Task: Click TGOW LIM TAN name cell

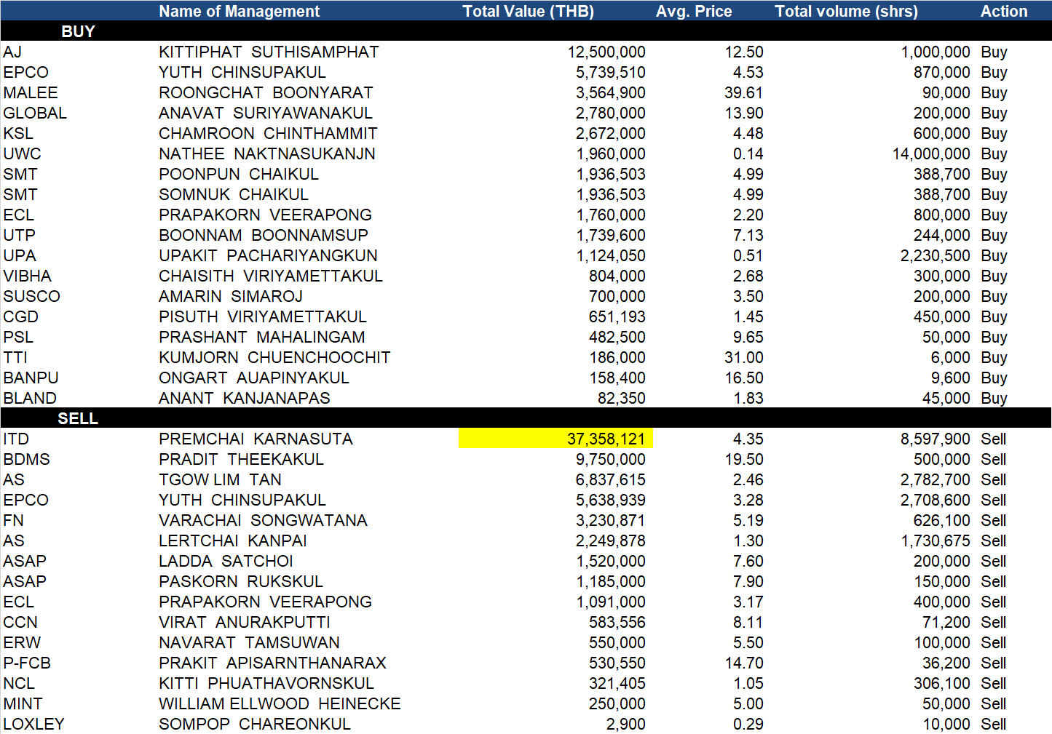Action: 220,479
